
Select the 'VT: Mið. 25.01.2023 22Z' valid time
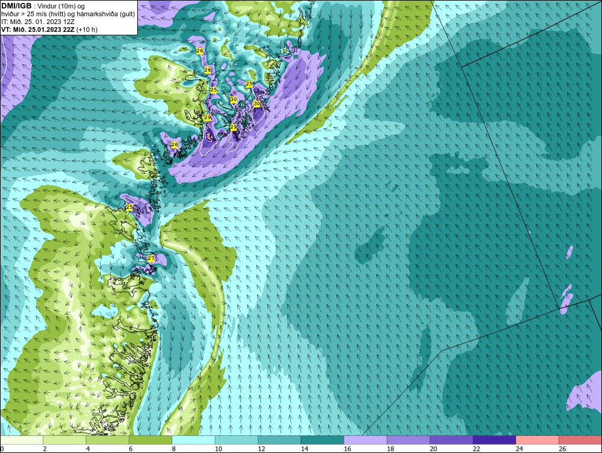(38, 29)
